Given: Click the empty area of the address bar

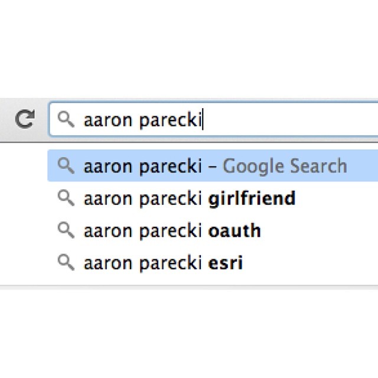Looking at the screenshot, I should pyautogui.click(x=289, y=119).
